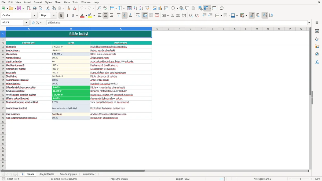Click the Print icon

tap(35, 8)
